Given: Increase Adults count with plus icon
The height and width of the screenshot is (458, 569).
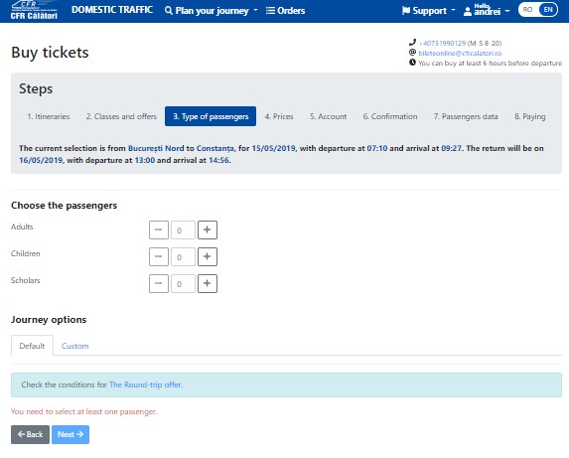Looking at the screenshot, I should point(208,229).
